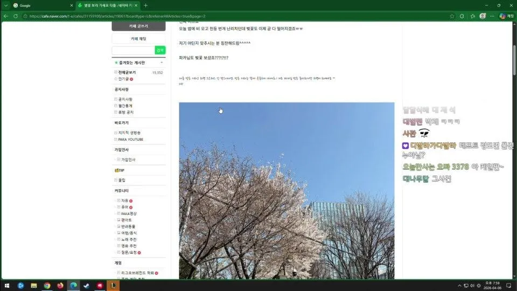Open the 전체글보기 board
Screen dimensions: 517x291
pos(127,73)
